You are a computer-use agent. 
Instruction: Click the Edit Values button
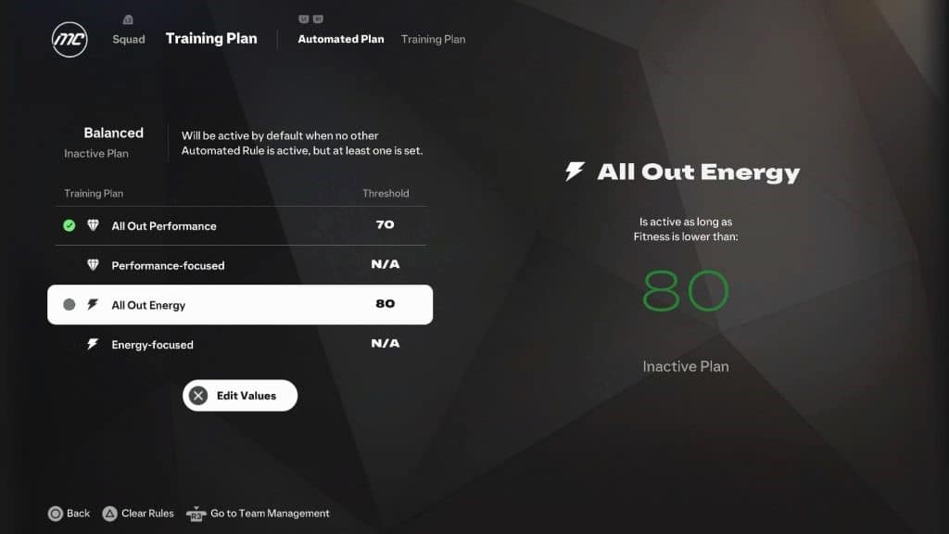pyautogui.click(x=240, y=395)
